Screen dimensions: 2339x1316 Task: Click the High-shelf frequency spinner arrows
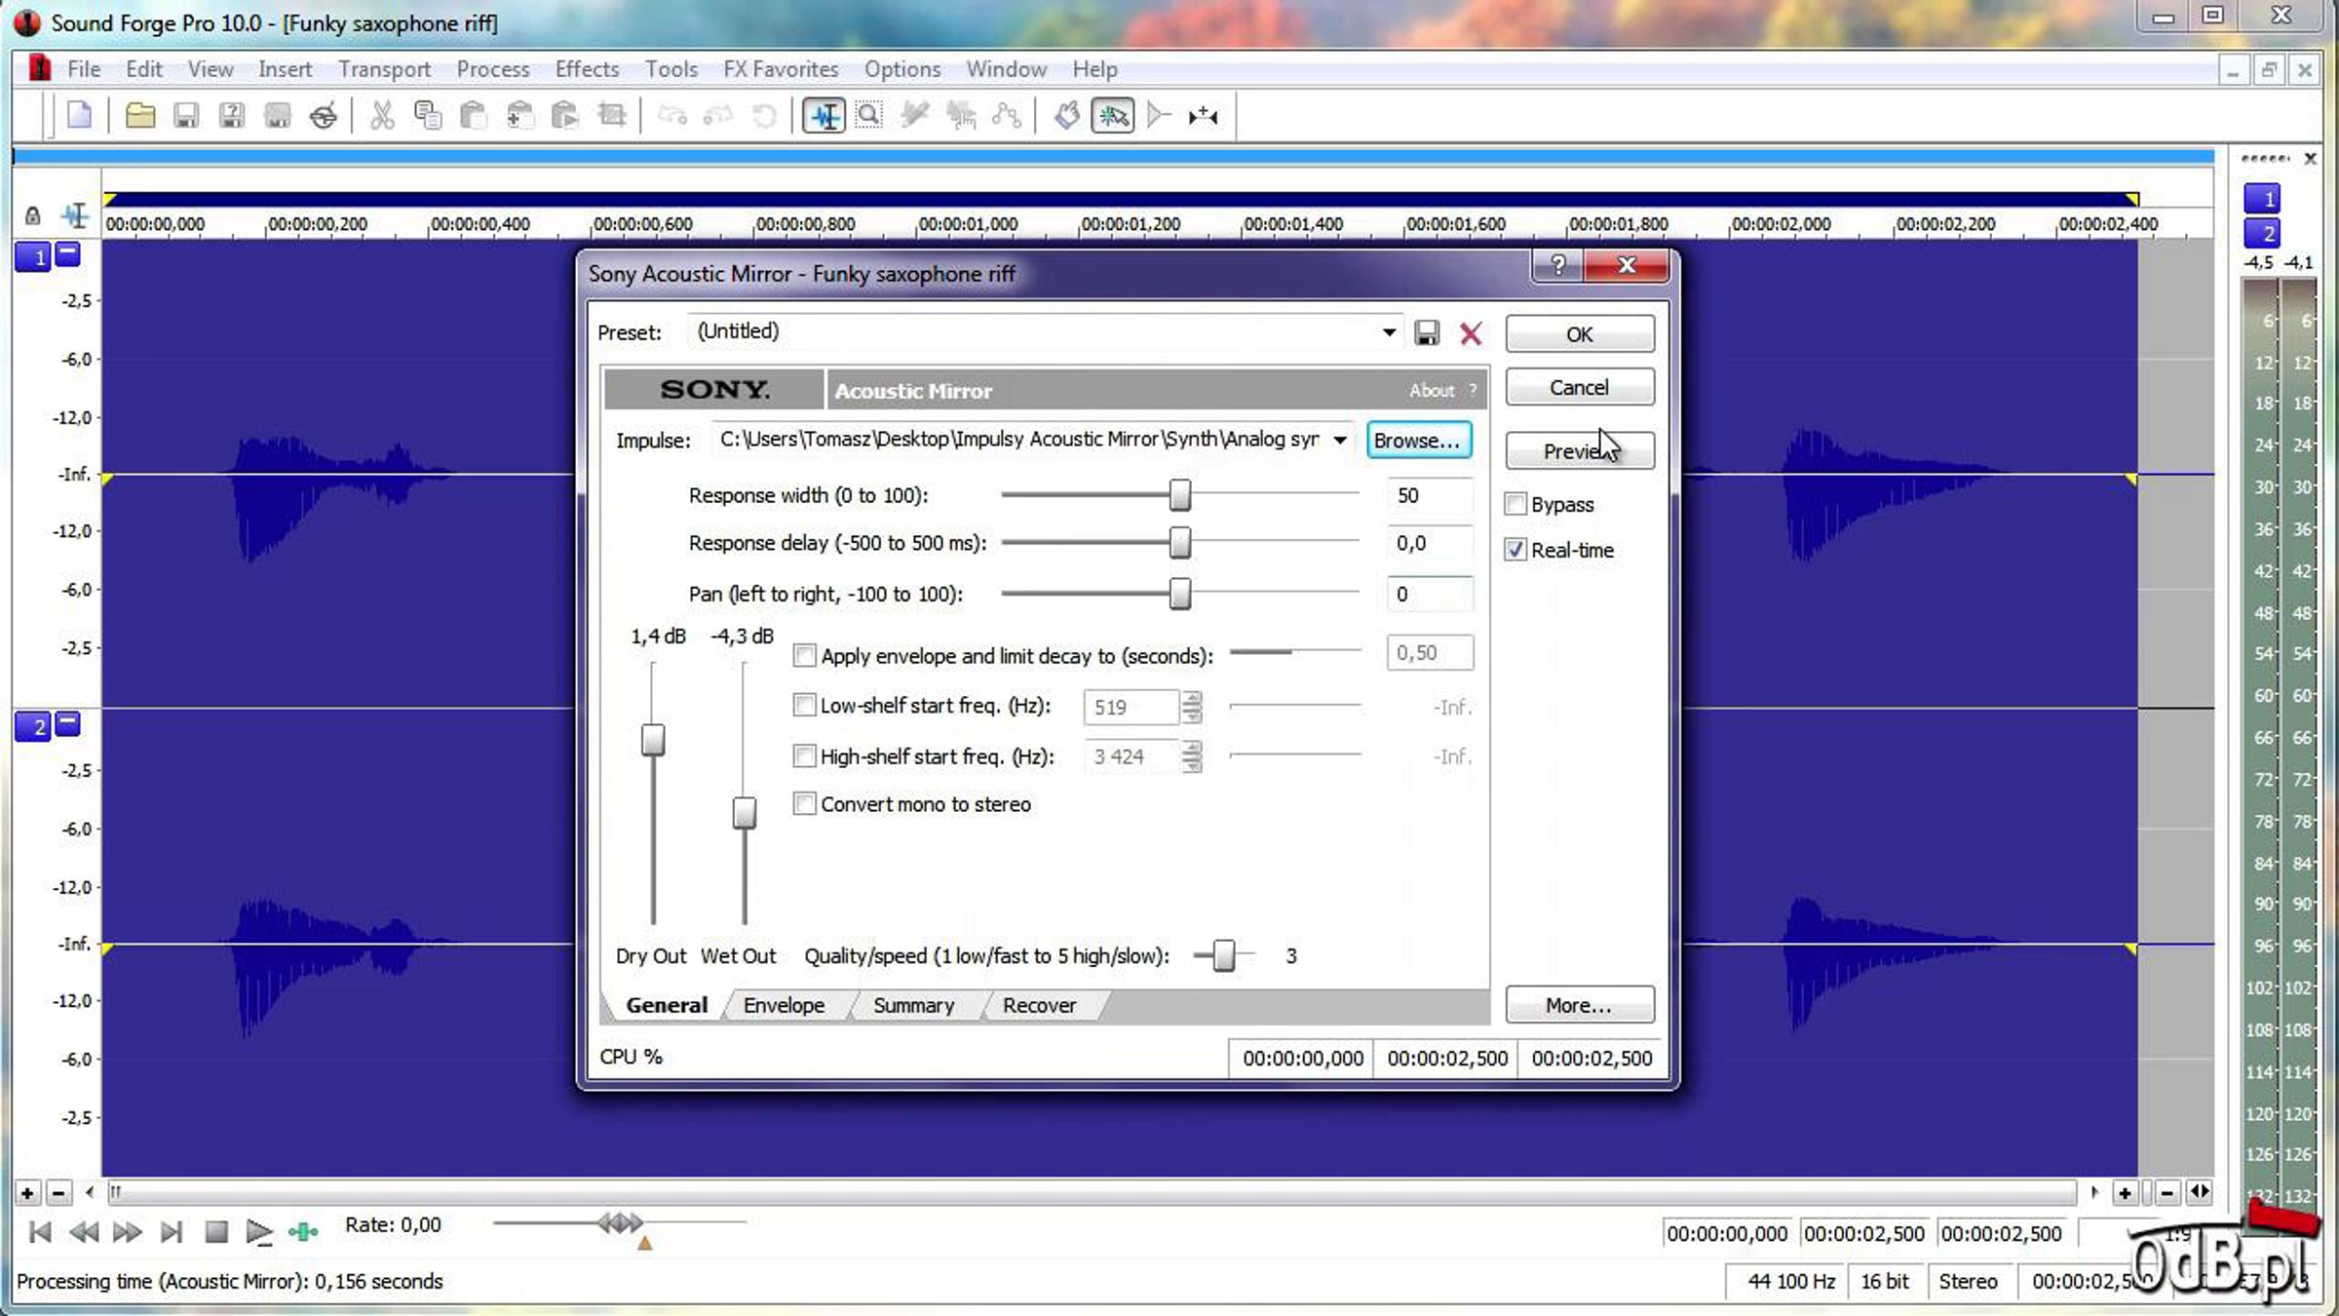click(1192, 756)
